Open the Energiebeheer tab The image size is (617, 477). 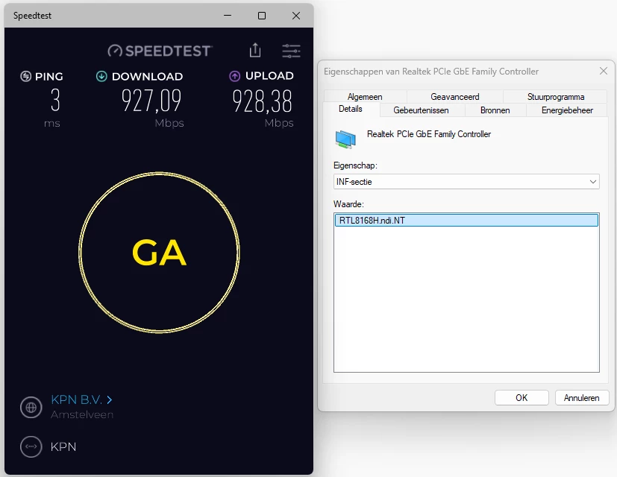(x=567, y=110)
